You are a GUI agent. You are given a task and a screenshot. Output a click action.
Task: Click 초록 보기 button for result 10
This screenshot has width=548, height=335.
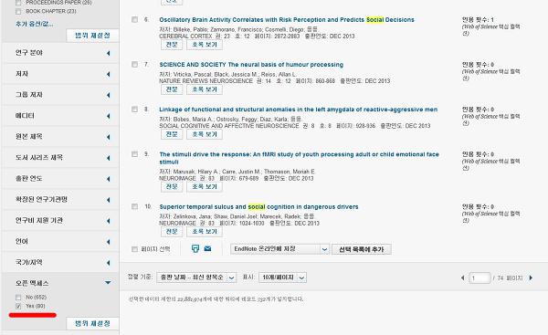[x=205, y=232]
